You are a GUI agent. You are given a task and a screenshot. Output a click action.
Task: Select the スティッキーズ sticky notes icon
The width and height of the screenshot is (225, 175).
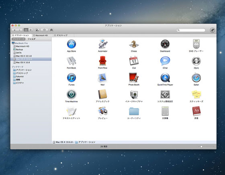196,94
